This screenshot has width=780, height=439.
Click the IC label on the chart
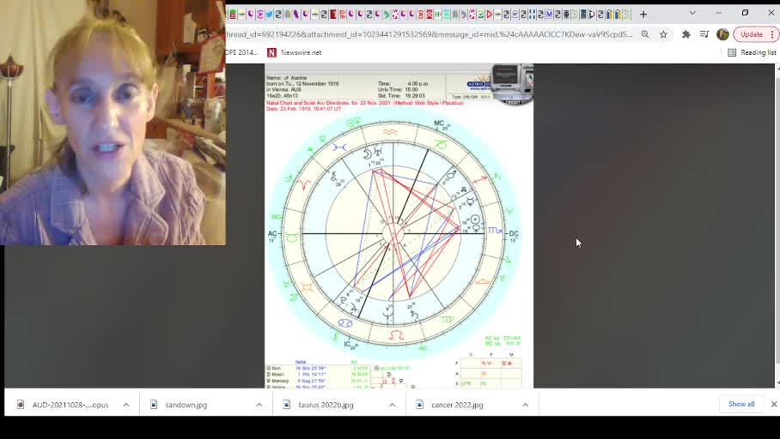pos(347,344)
